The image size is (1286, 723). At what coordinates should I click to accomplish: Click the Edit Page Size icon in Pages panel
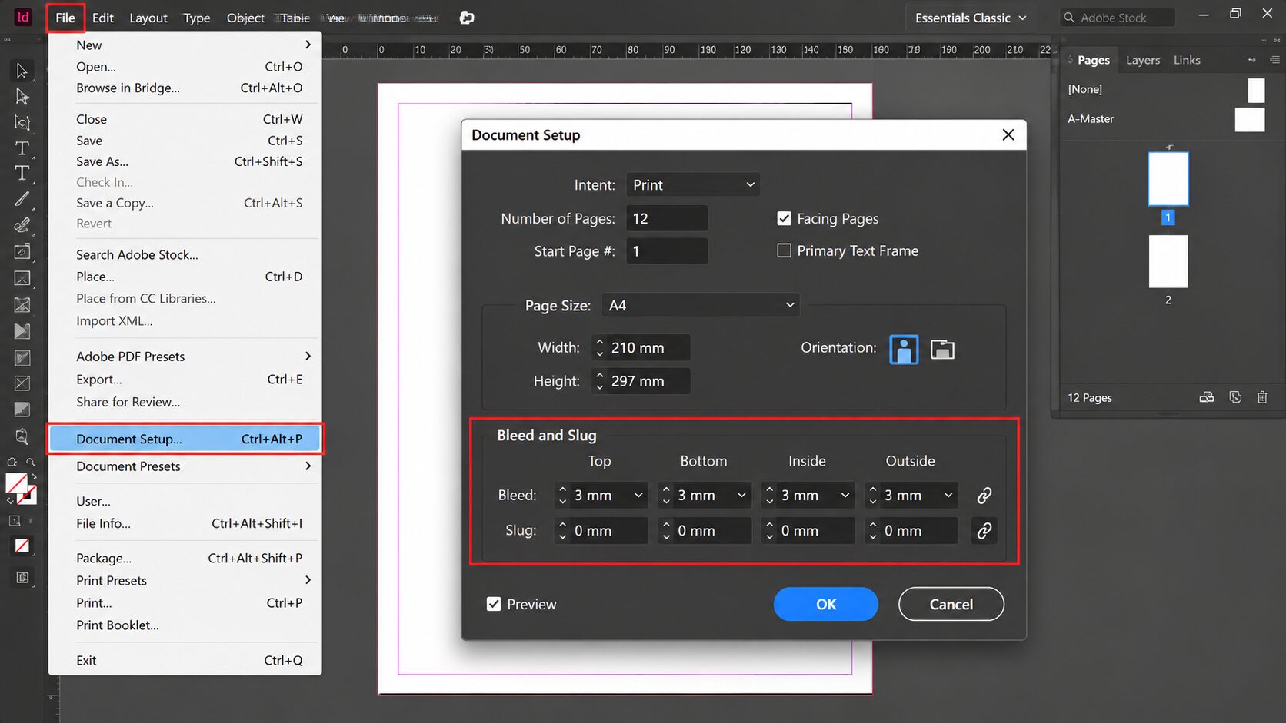(1207, 397)
